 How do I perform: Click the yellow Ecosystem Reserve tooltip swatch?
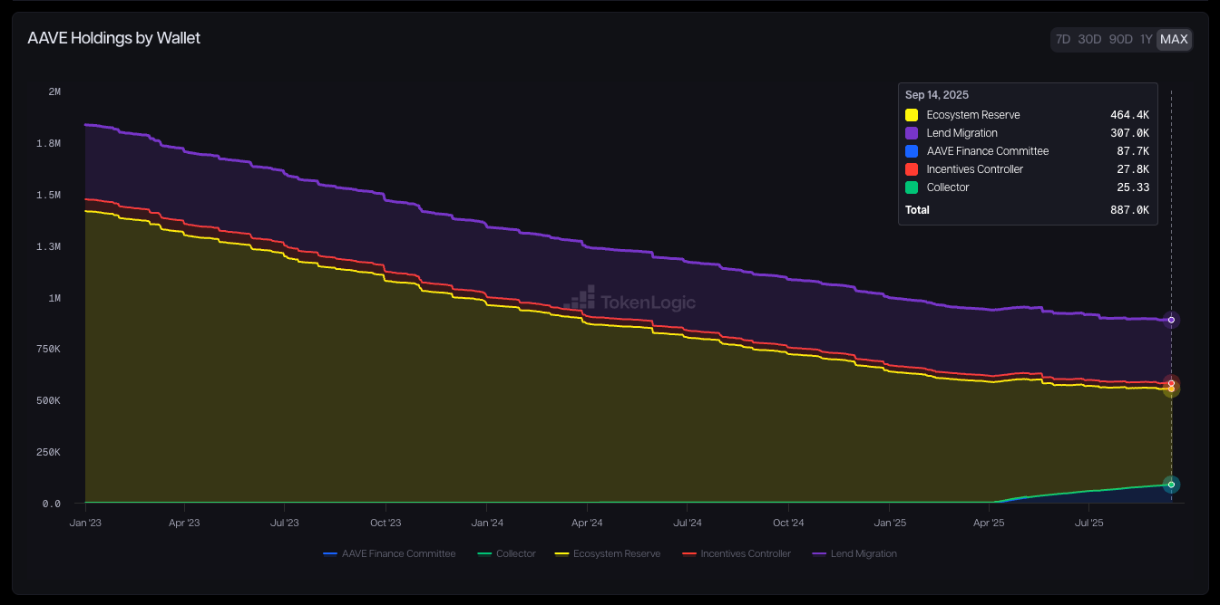(x=912, y=115)
